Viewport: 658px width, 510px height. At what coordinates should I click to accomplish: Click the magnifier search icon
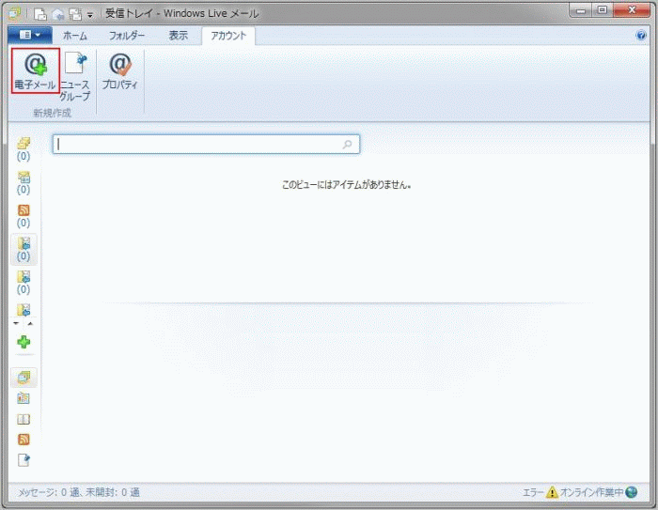point(348,145)
